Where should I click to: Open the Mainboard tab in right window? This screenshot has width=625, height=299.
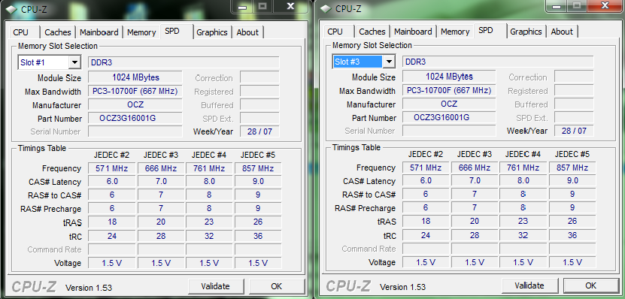[413, 32]
